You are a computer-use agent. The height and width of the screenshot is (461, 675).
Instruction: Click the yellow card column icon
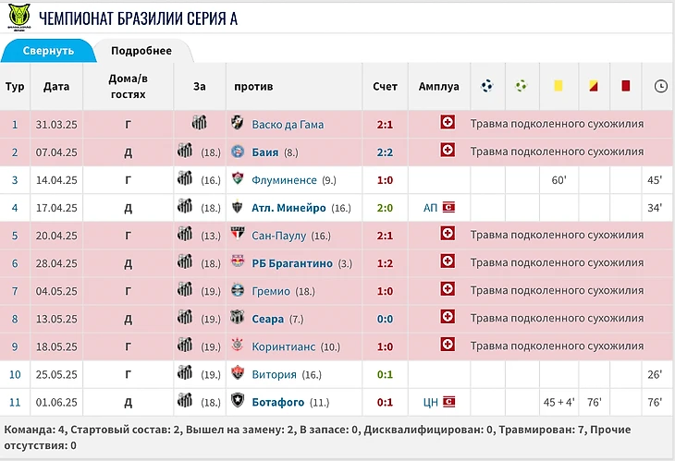click(x=558, y=86)
